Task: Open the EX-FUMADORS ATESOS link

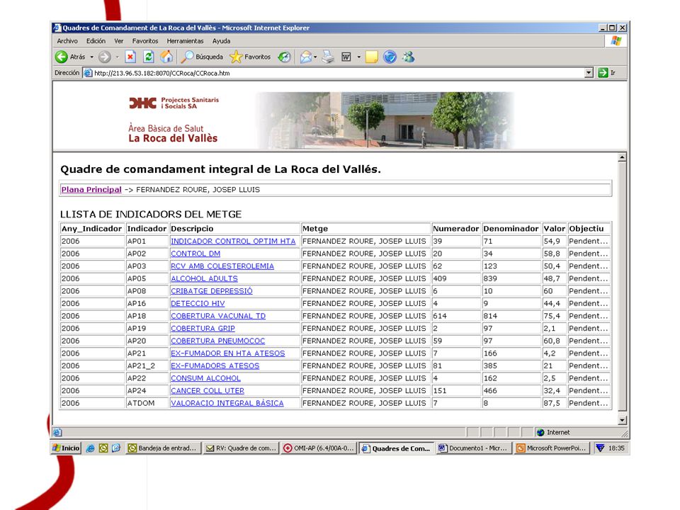Action: [215, 366]
